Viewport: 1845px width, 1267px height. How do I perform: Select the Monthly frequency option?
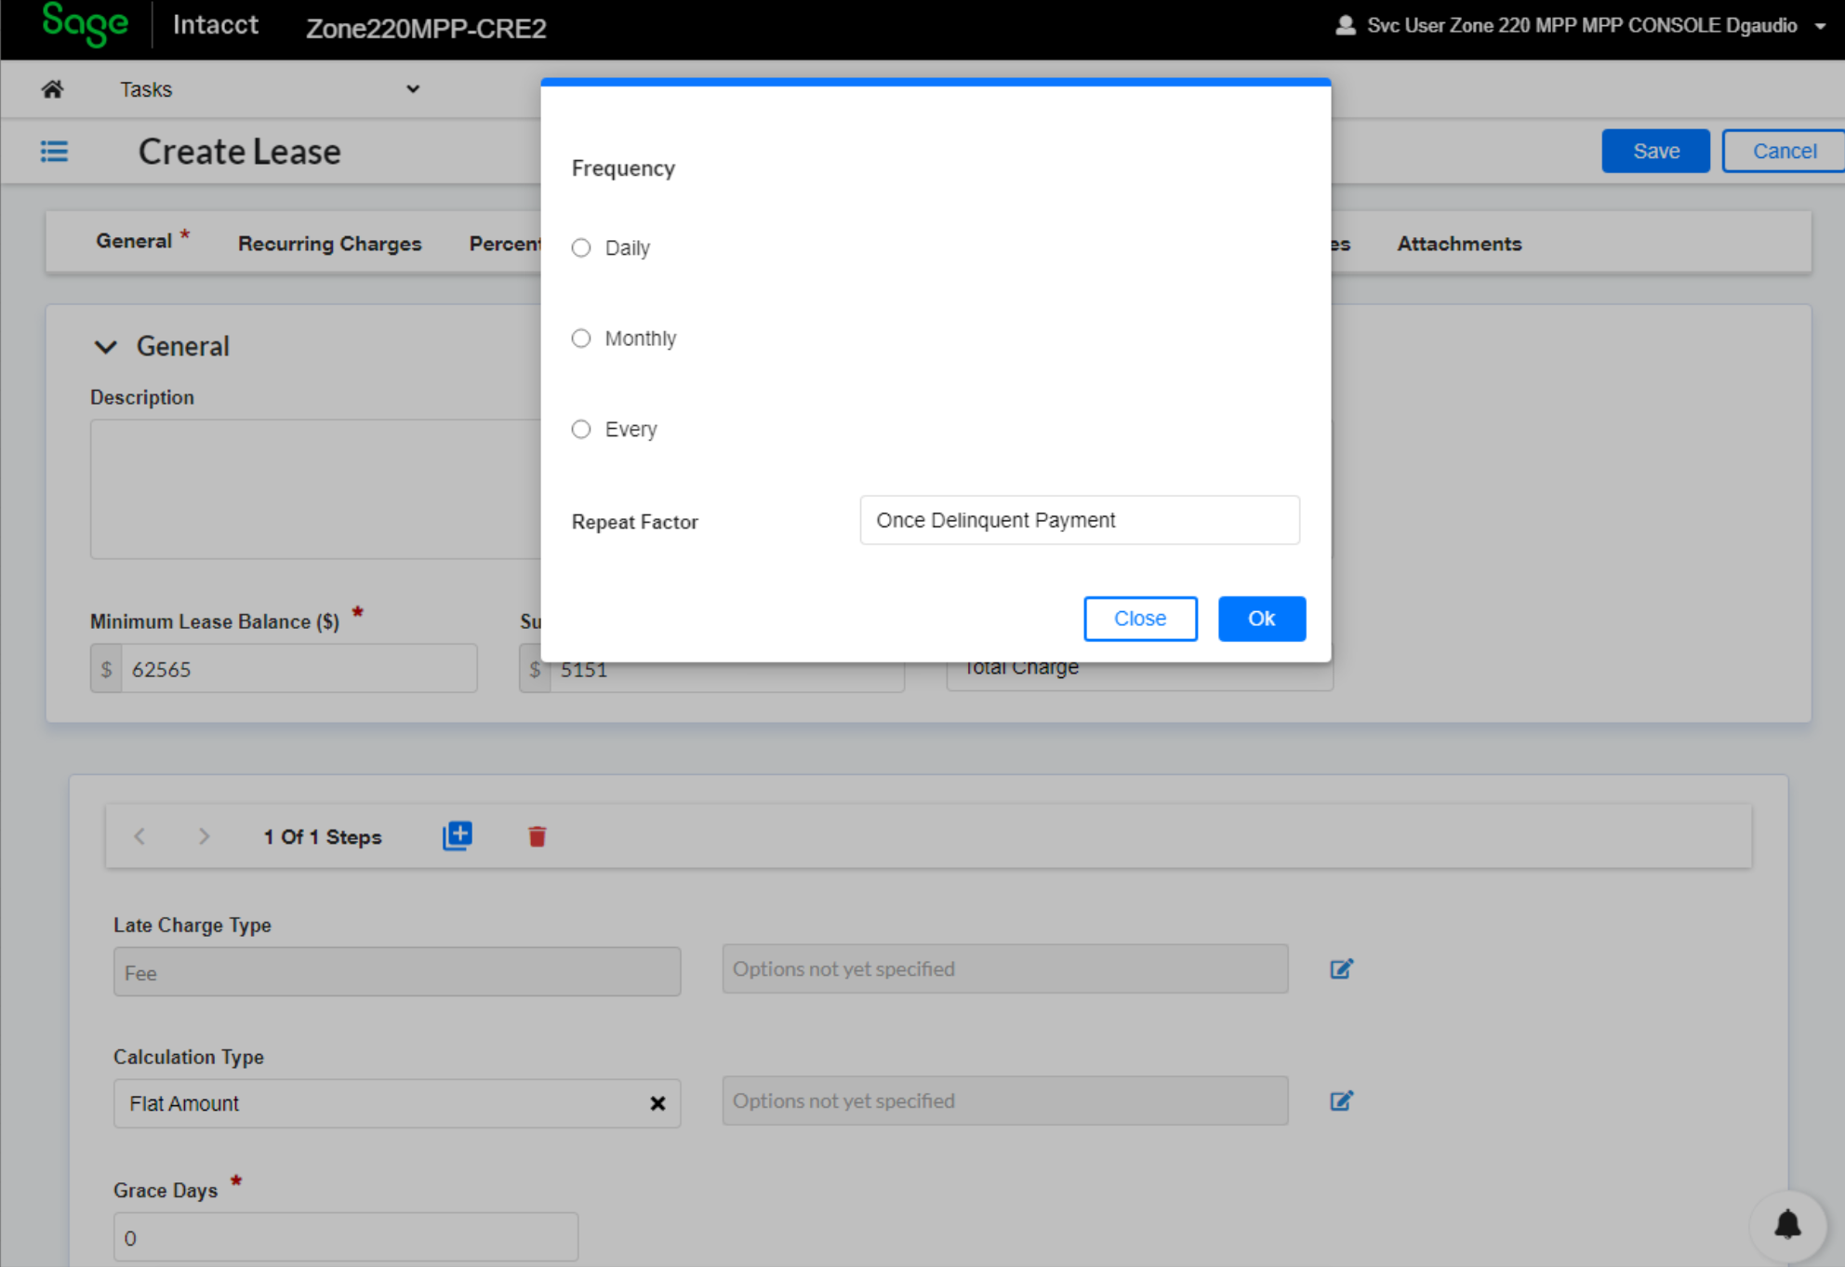581,338
